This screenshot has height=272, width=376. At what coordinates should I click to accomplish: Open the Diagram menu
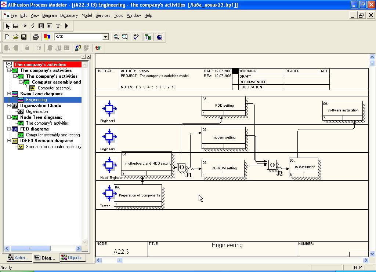tap(50, 15)
